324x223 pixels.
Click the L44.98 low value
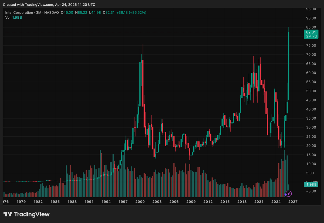tap(95, 13)
